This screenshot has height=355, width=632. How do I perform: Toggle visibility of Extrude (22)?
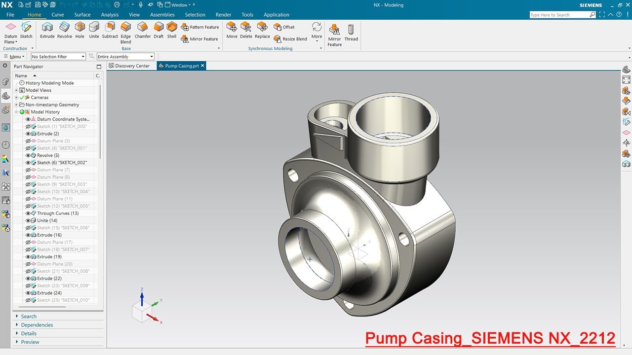click(x=28, y=279)
